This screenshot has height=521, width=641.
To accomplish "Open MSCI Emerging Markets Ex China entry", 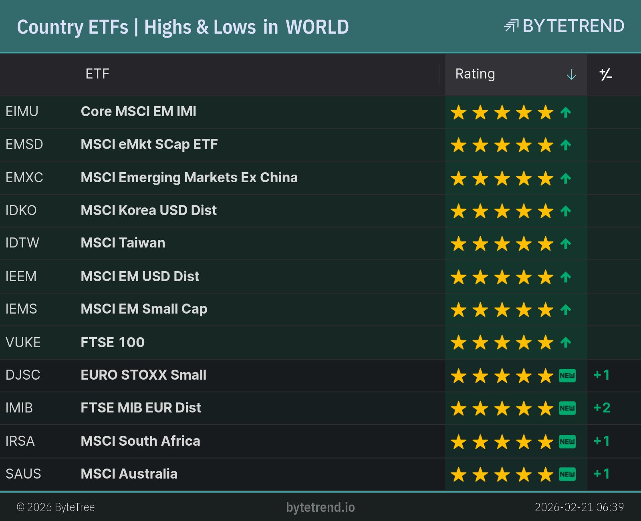I will 189,178.
